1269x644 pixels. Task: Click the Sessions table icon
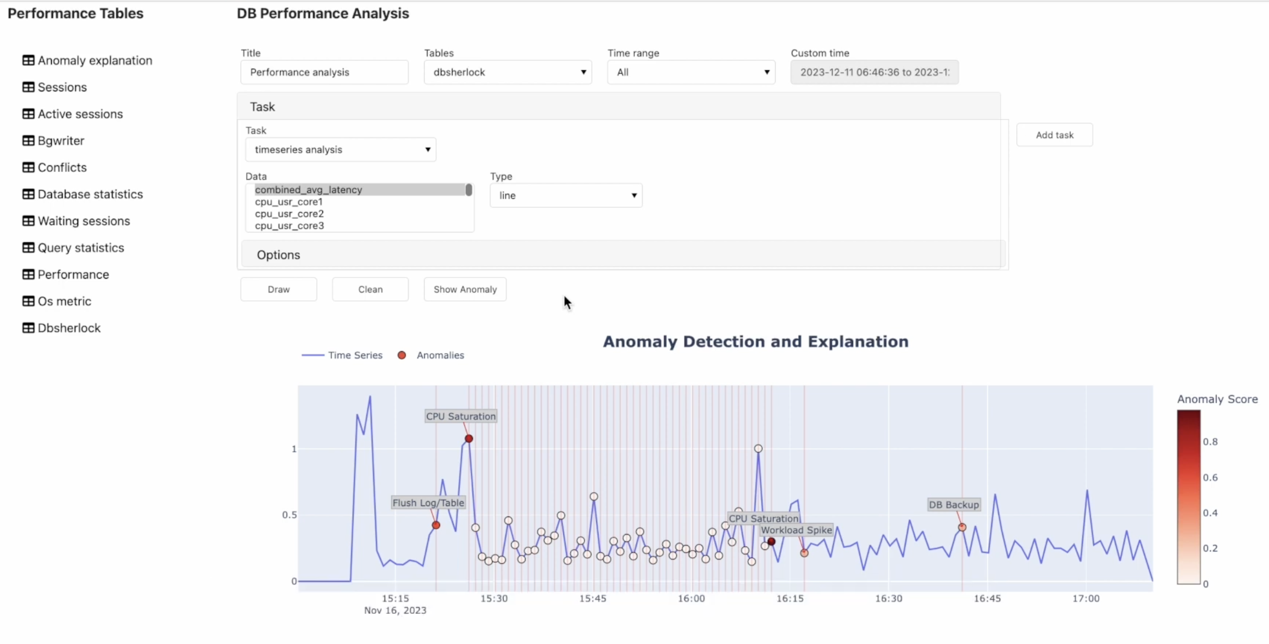point(28,87)
